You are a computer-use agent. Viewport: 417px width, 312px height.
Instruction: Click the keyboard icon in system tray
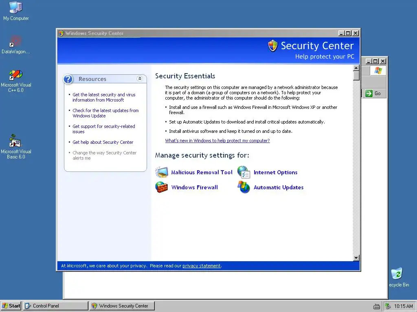(x=377, y=306)
